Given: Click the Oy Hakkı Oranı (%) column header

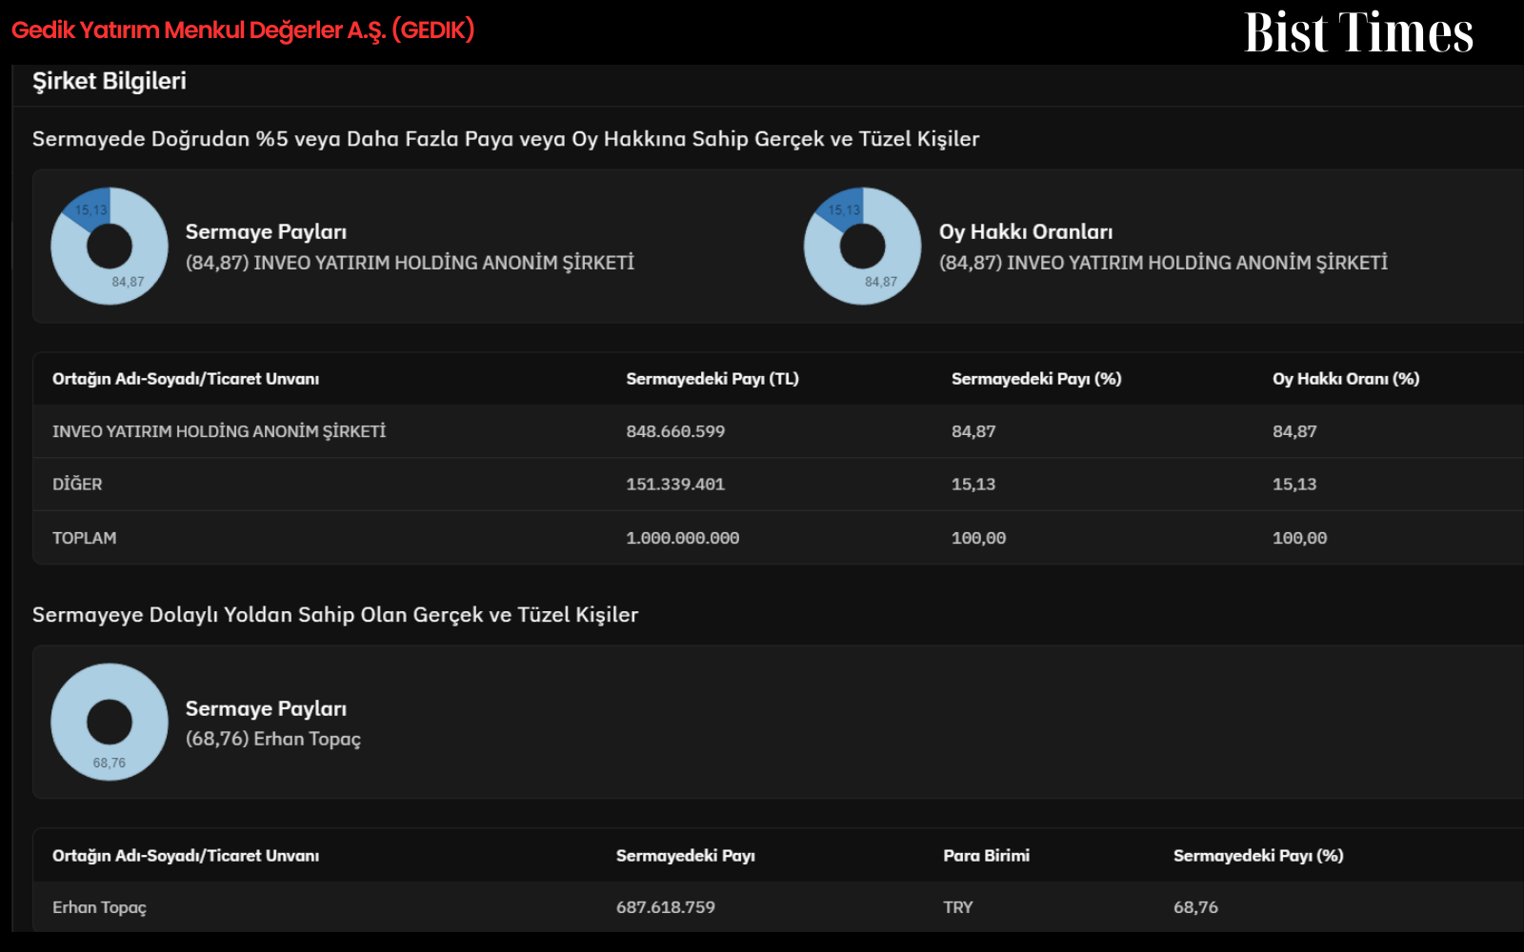Looking at the screenshot, I should [x=1346, y=379].
